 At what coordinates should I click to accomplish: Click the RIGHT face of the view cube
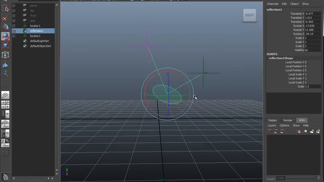coord(250,15)
